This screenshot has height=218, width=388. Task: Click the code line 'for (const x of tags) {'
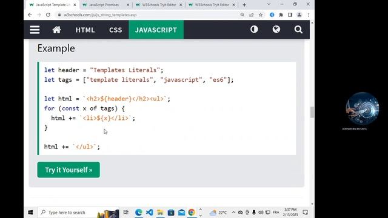(84, 108)
